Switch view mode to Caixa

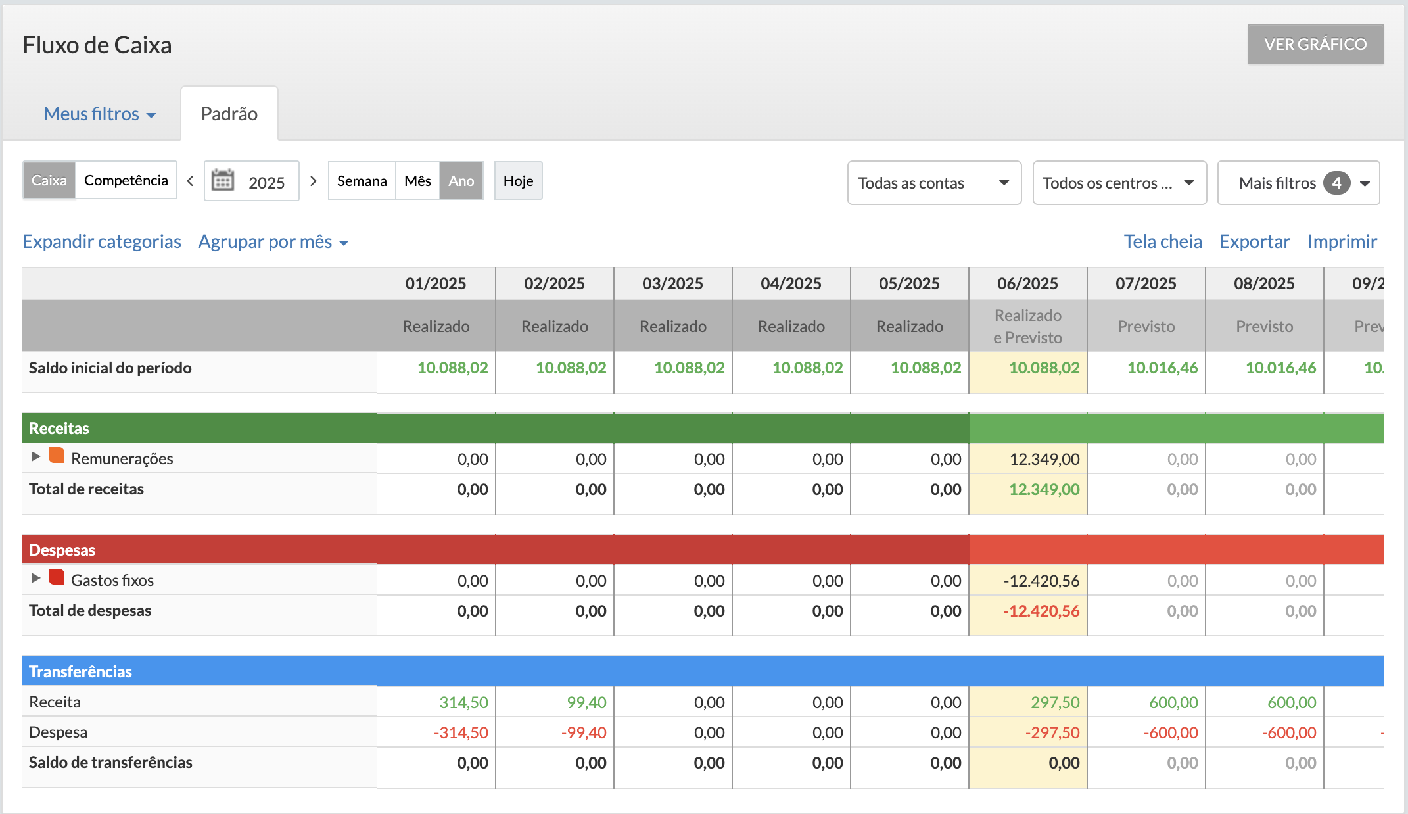point(49,180)
